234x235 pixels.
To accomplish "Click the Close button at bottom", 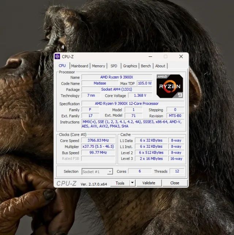I will [175, 183].
